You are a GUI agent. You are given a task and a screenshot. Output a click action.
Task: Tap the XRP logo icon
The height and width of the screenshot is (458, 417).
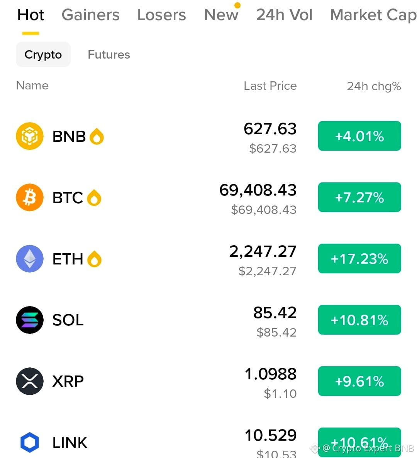(x=30, y=381)
